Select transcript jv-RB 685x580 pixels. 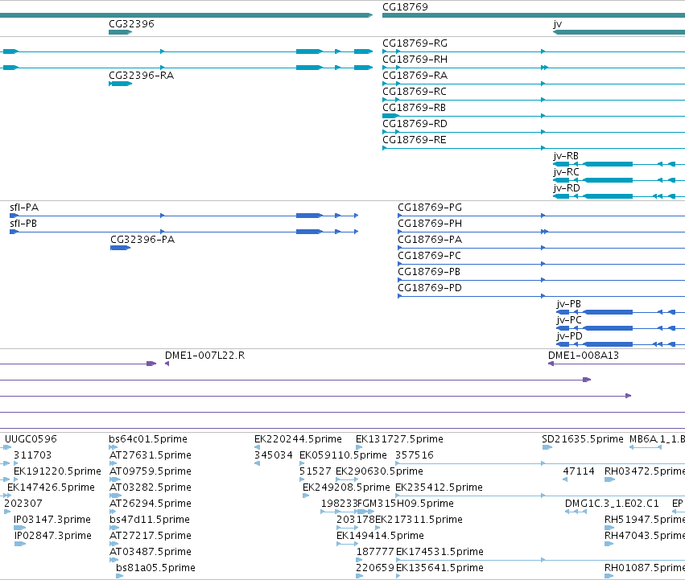(x=566, y=156)
